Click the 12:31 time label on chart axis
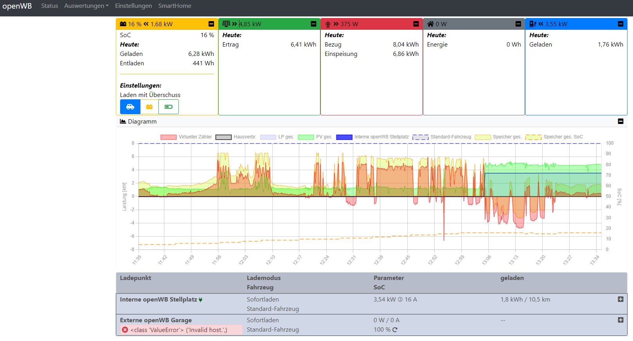The height and width of the screenshot is (341, 633). click(x=351, y=260)
